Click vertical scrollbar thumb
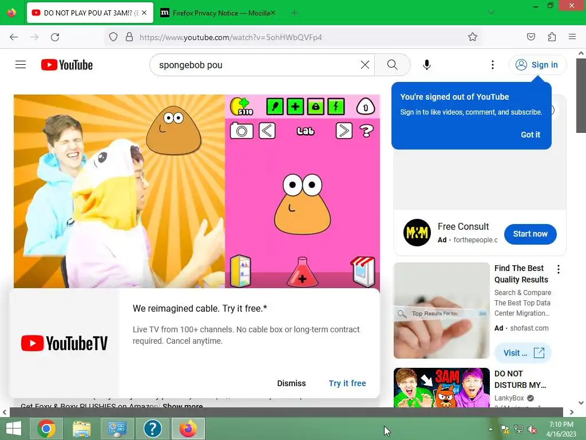The image size is (586, 440). (581, 96)
